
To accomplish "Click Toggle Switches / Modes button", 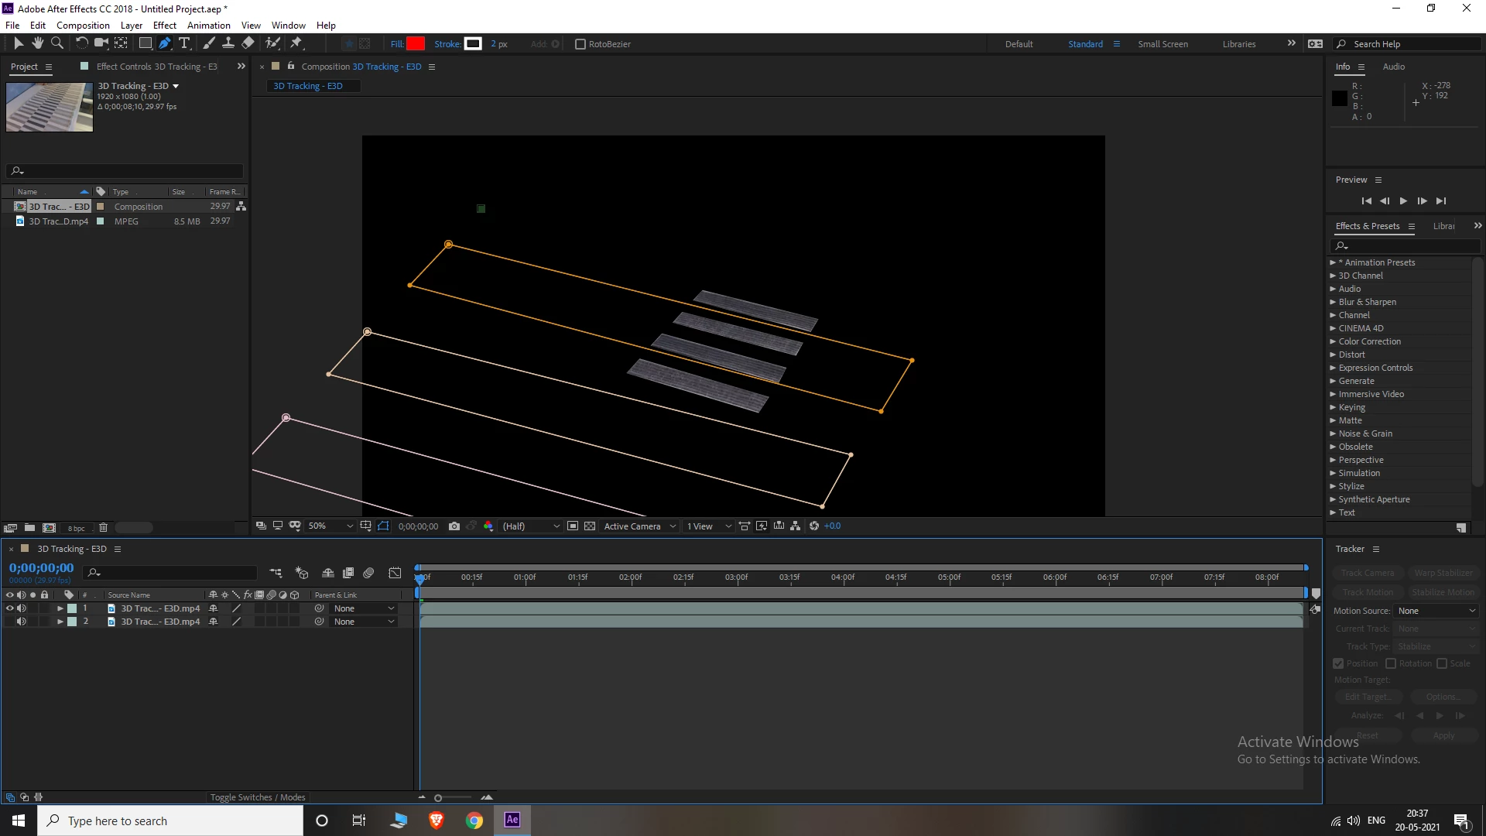I will [x=258, y=797].
